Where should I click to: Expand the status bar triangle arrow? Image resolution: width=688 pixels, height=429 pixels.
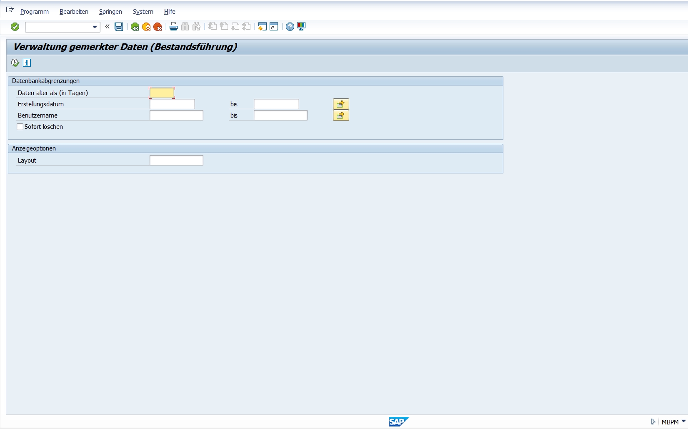[653, 422]
